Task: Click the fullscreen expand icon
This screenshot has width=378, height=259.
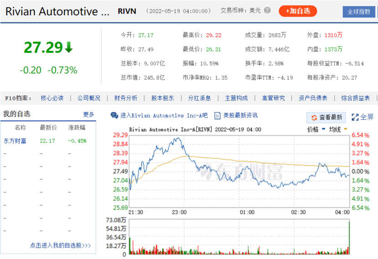Action: coord(355,117)
